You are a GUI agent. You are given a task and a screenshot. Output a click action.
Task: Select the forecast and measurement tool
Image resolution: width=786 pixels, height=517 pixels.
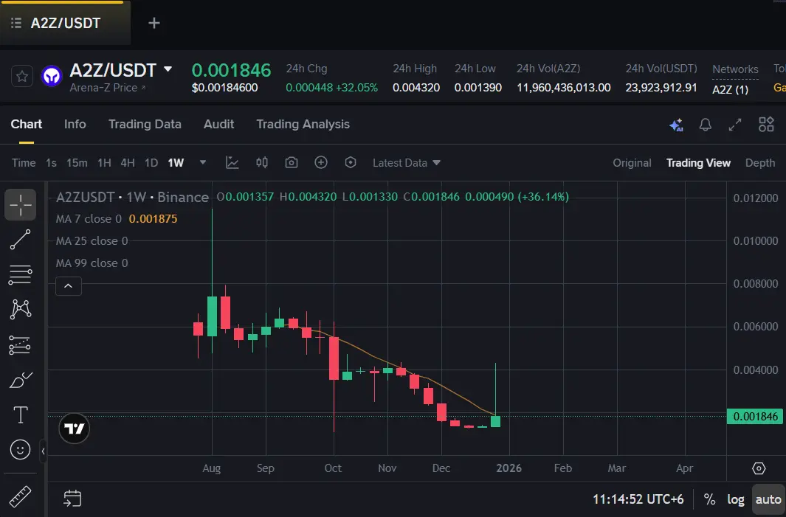(21, 345)
